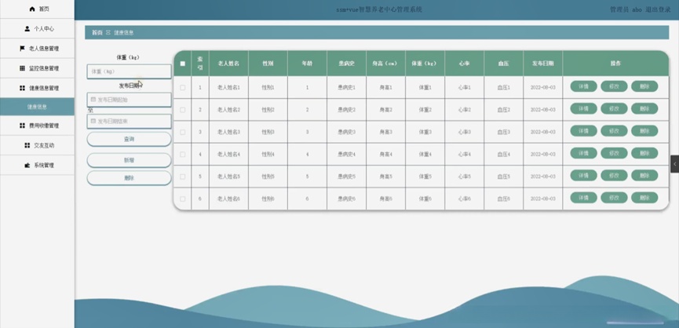This screenshot has width=679, height=328.
Task: Check the row checkbox for 老人姓名3
Action: pos(183,132)
